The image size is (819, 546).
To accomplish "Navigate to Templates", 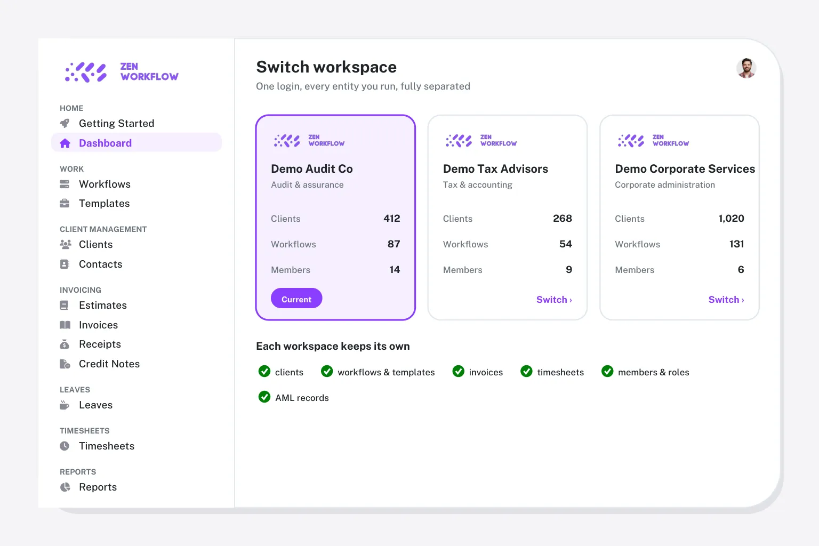I will pyautogui.click(x=136, y=204).
